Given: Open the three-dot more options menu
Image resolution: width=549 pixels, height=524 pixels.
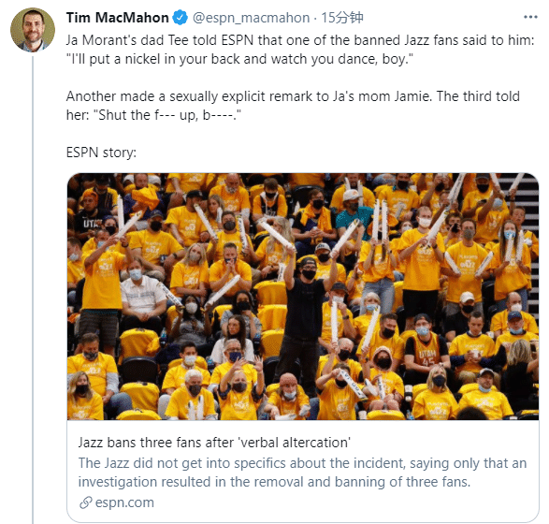Looking at the screenshot, I should click(x=530, y=17).
